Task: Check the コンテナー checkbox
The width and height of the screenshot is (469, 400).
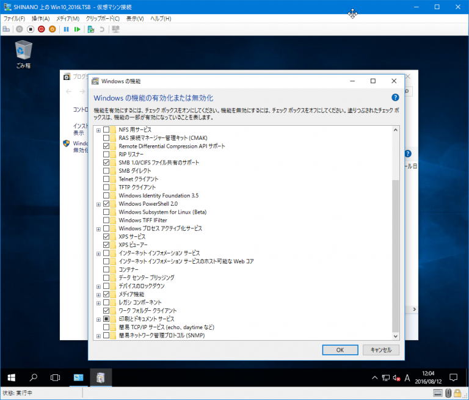Action: [x=106, y=269]
